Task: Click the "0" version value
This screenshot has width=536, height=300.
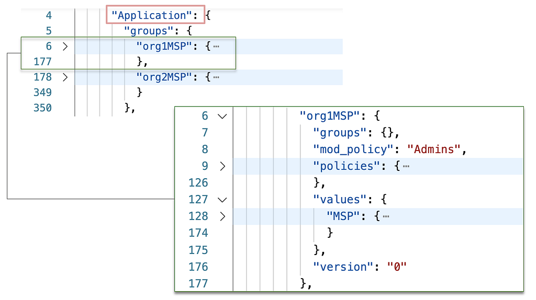Action: coord(397,267)
